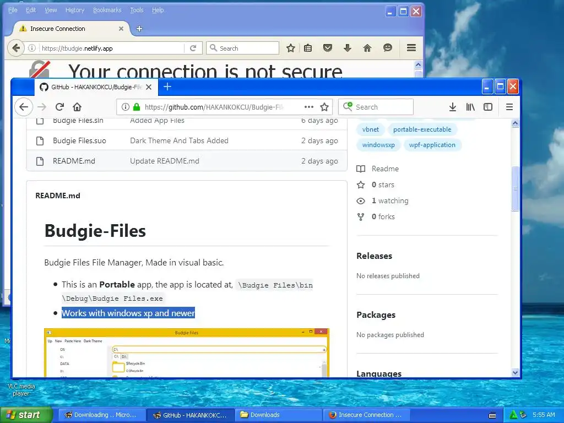Open the Packages heading link
Image resolution: width=564 pixels, height=423 pixels.
(x=376, y=314)
